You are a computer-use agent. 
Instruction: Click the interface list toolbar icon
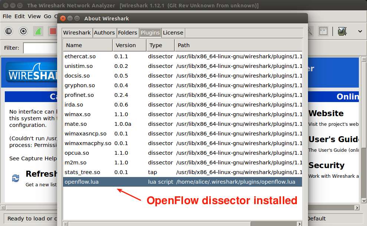tap(9, 31)
